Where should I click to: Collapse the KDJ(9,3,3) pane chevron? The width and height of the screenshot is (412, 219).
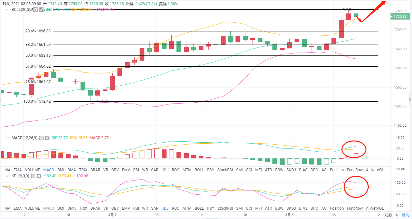click(x=7, y=176)
